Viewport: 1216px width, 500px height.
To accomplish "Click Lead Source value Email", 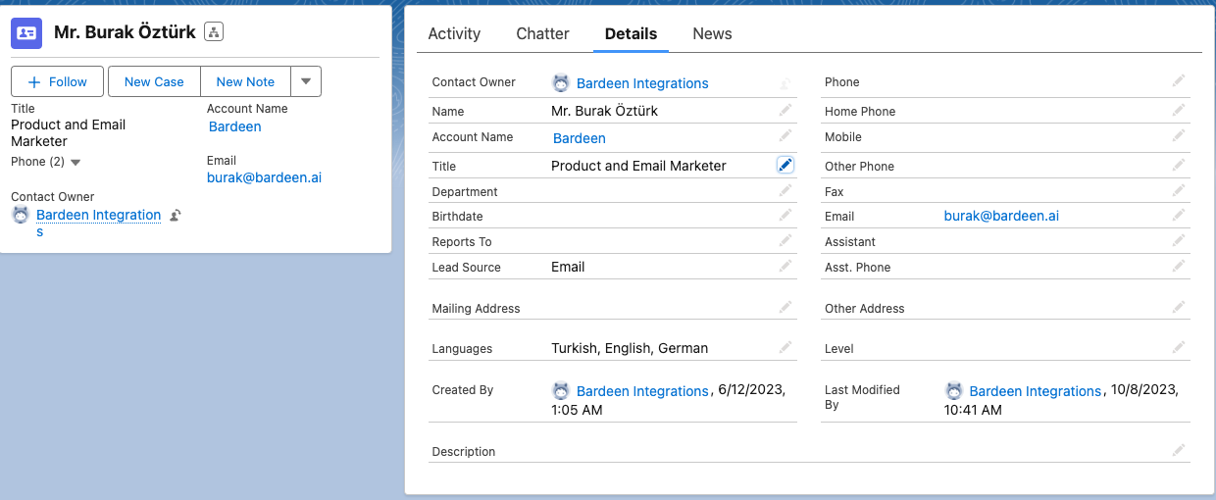I will (x=568, y=267).
